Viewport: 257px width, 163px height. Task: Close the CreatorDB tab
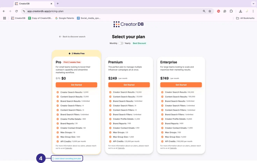point(51,4)
